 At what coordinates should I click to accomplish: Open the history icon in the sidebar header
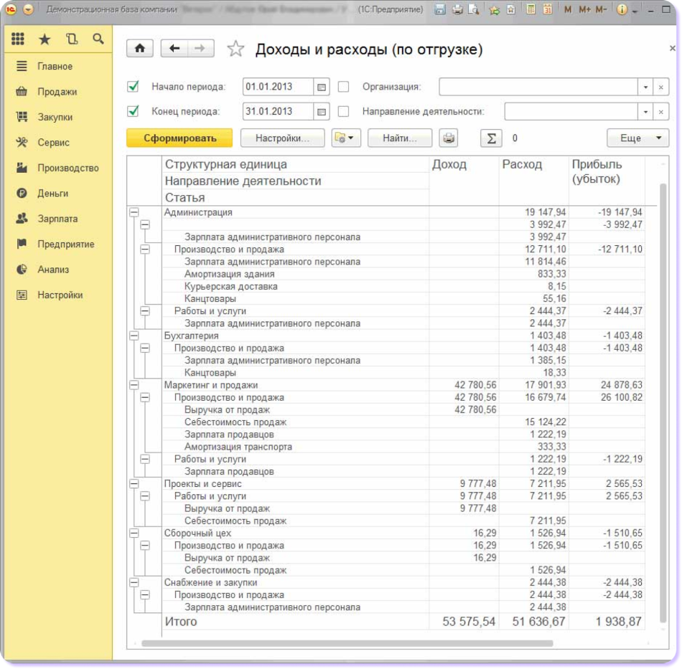(x=71, y=39)
